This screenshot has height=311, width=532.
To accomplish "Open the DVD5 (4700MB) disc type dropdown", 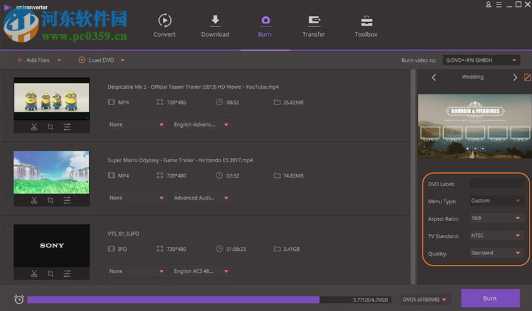I will click(426, 300).
